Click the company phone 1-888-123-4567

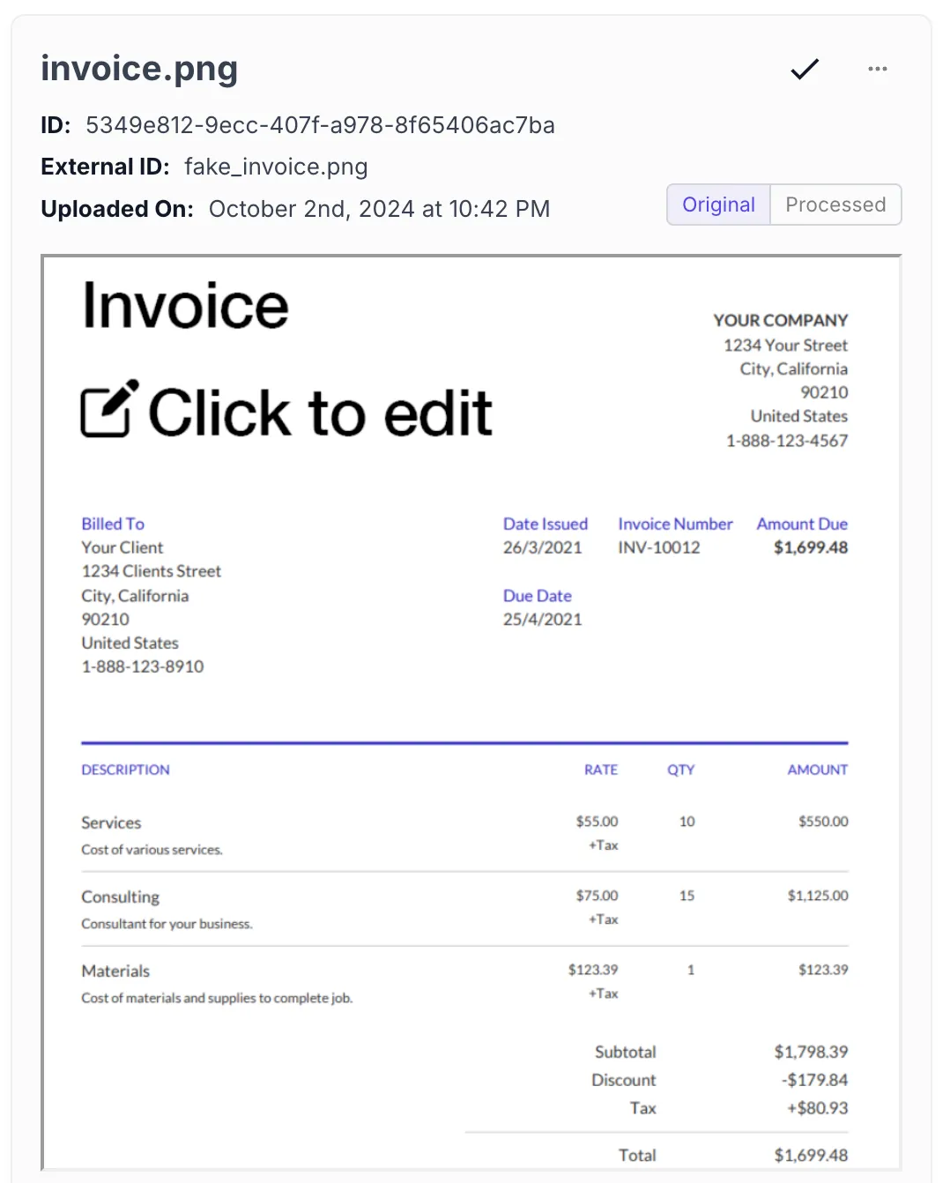pos(787,441)
